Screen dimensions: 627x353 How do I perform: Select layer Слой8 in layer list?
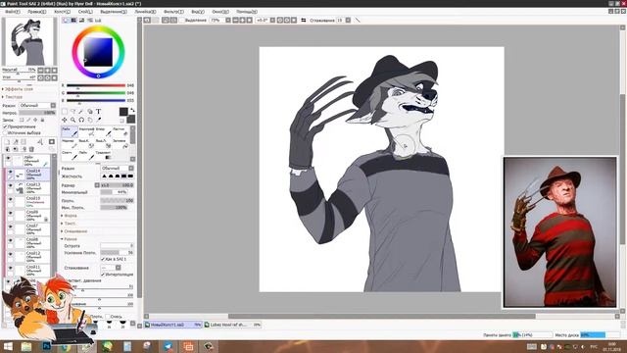(33, 243)
